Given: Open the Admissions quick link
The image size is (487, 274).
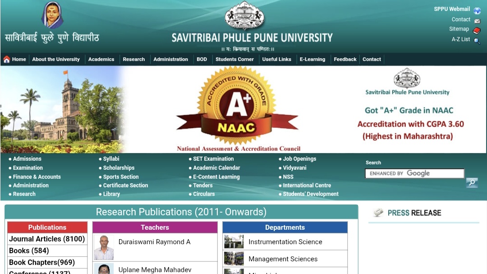Looking at the screenshot, I should [x=27, y=158].
